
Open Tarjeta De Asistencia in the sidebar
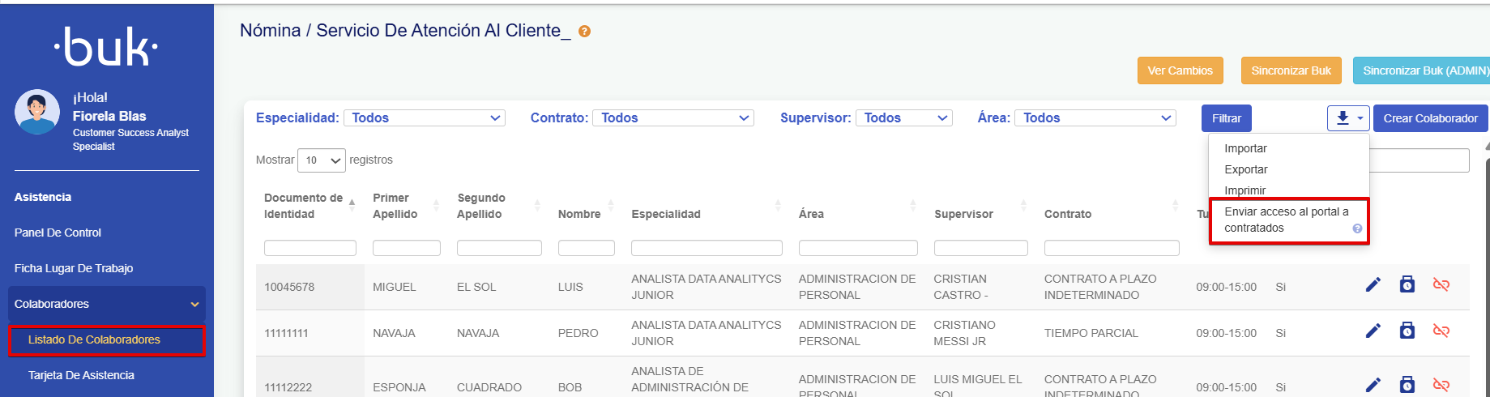(x=81, y=375)
